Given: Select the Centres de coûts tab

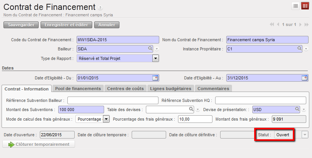Looking at the screenshot, I should (x=126, y=89).
